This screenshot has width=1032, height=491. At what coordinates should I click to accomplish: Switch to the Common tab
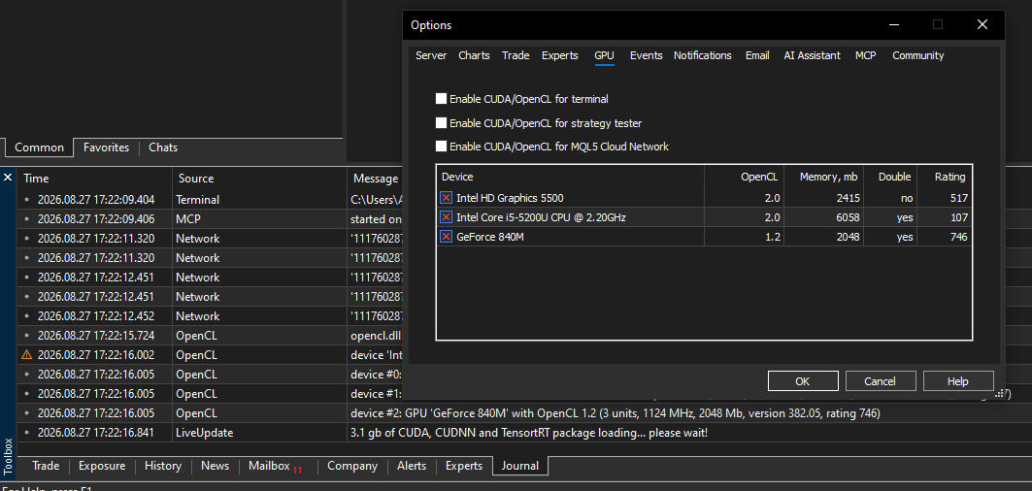click(x=39, y=147)
